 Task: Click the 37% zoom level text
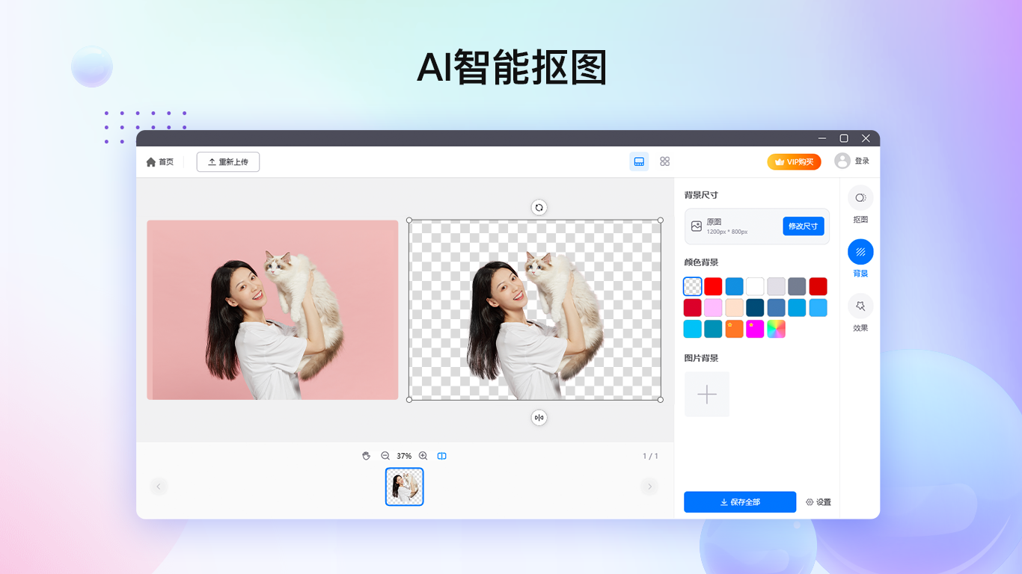pyautogui.click(x=404, y=456)
